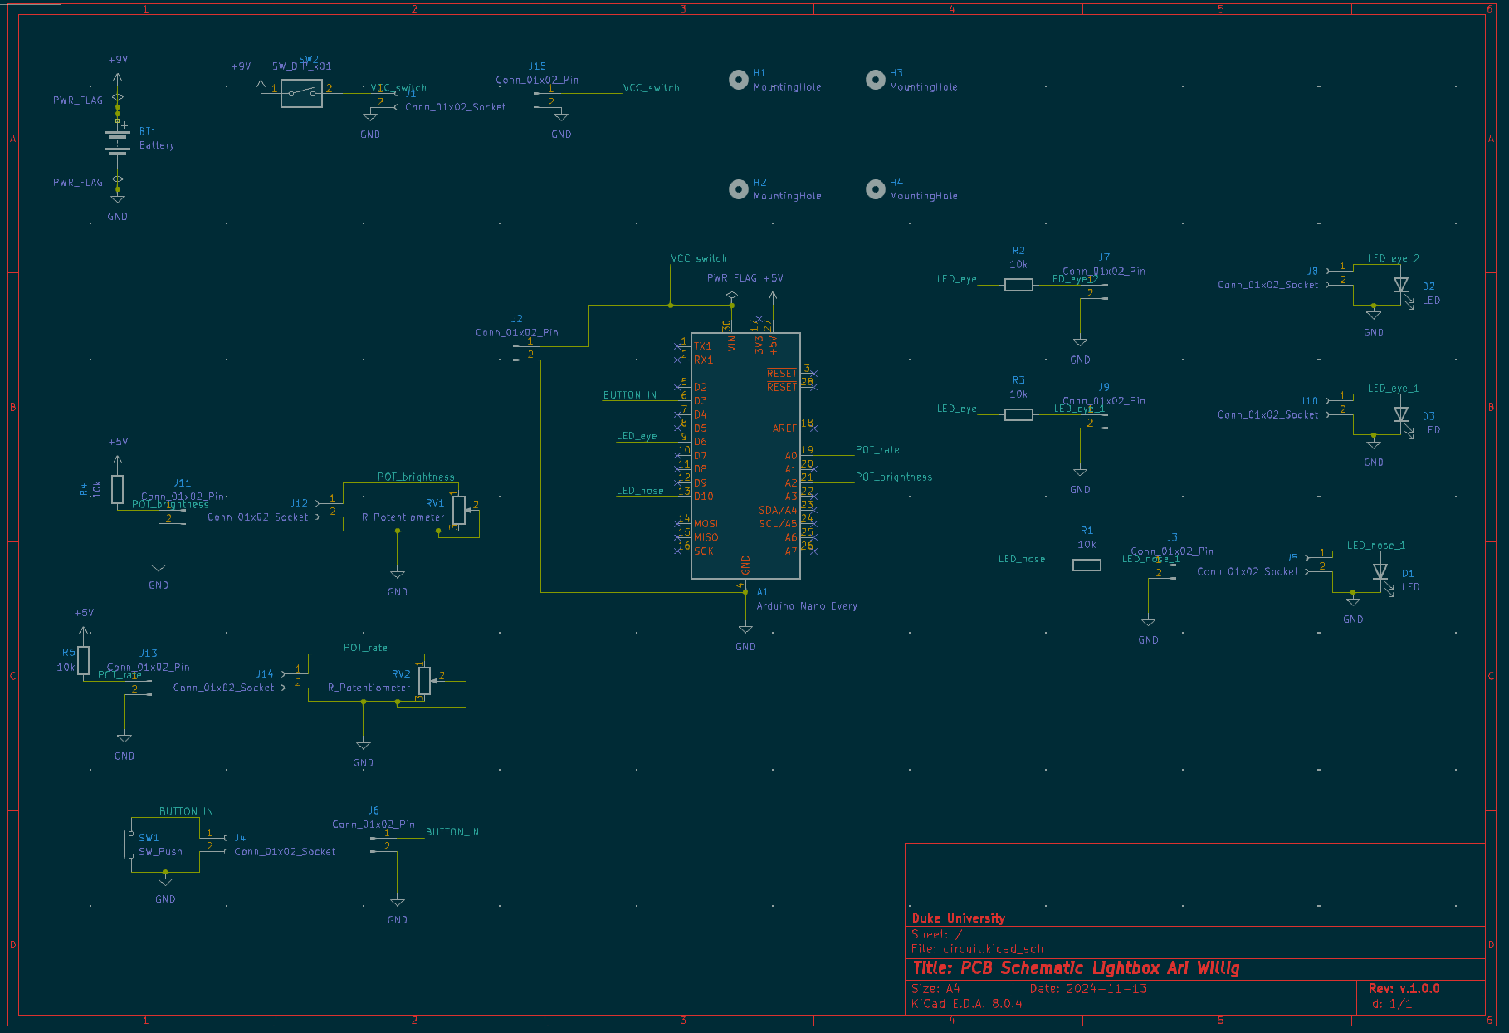
Task: Click the J12 reference label
Action: coord(299,503)
